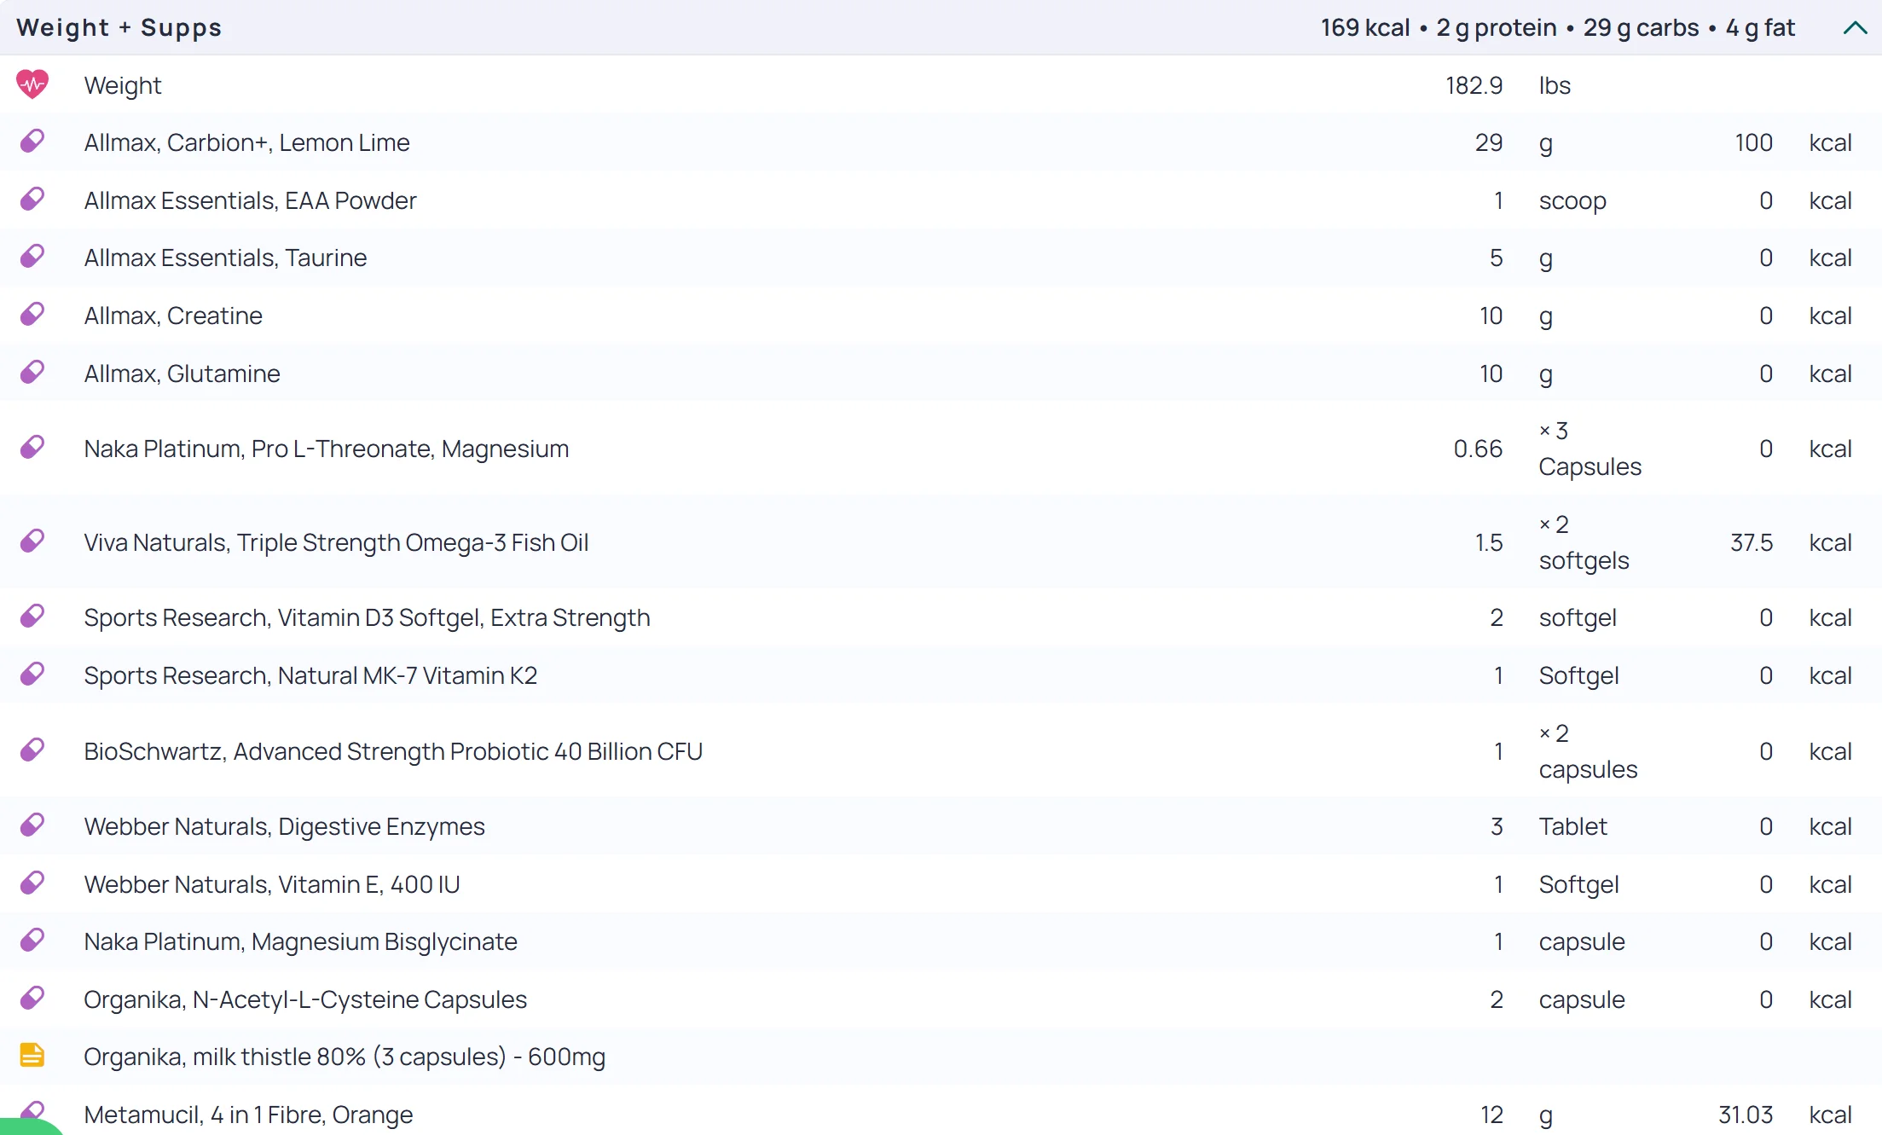1882x1135 pixels.
Task: Click the × 2 softgels unit for Fish Oil
Action: (1584, 542)
